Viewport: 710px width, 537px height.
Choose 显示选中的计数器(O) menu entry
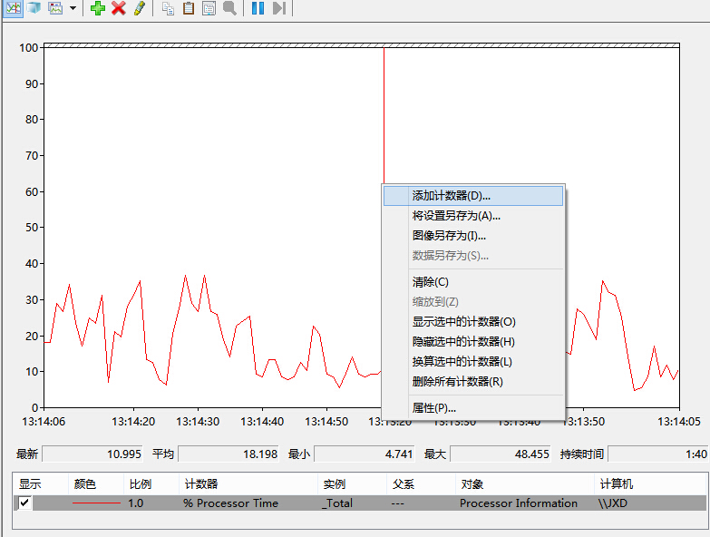pos(473,322)
